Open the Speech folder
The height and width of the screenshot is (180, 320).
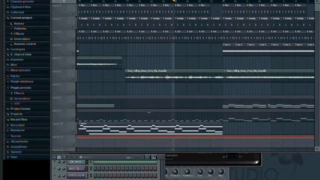click(16, 152)
